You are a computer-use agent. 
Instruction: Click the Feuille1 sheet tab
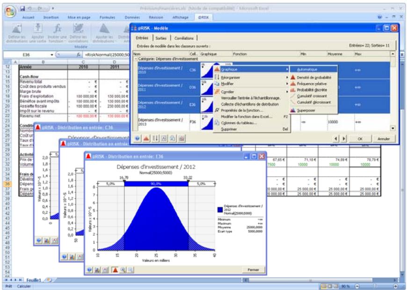(32, 280)
